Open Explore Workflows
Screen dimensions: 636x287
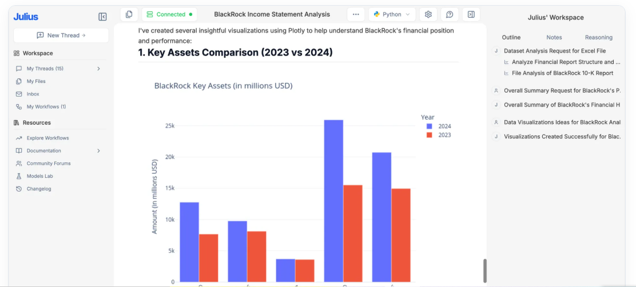(48, 138)
